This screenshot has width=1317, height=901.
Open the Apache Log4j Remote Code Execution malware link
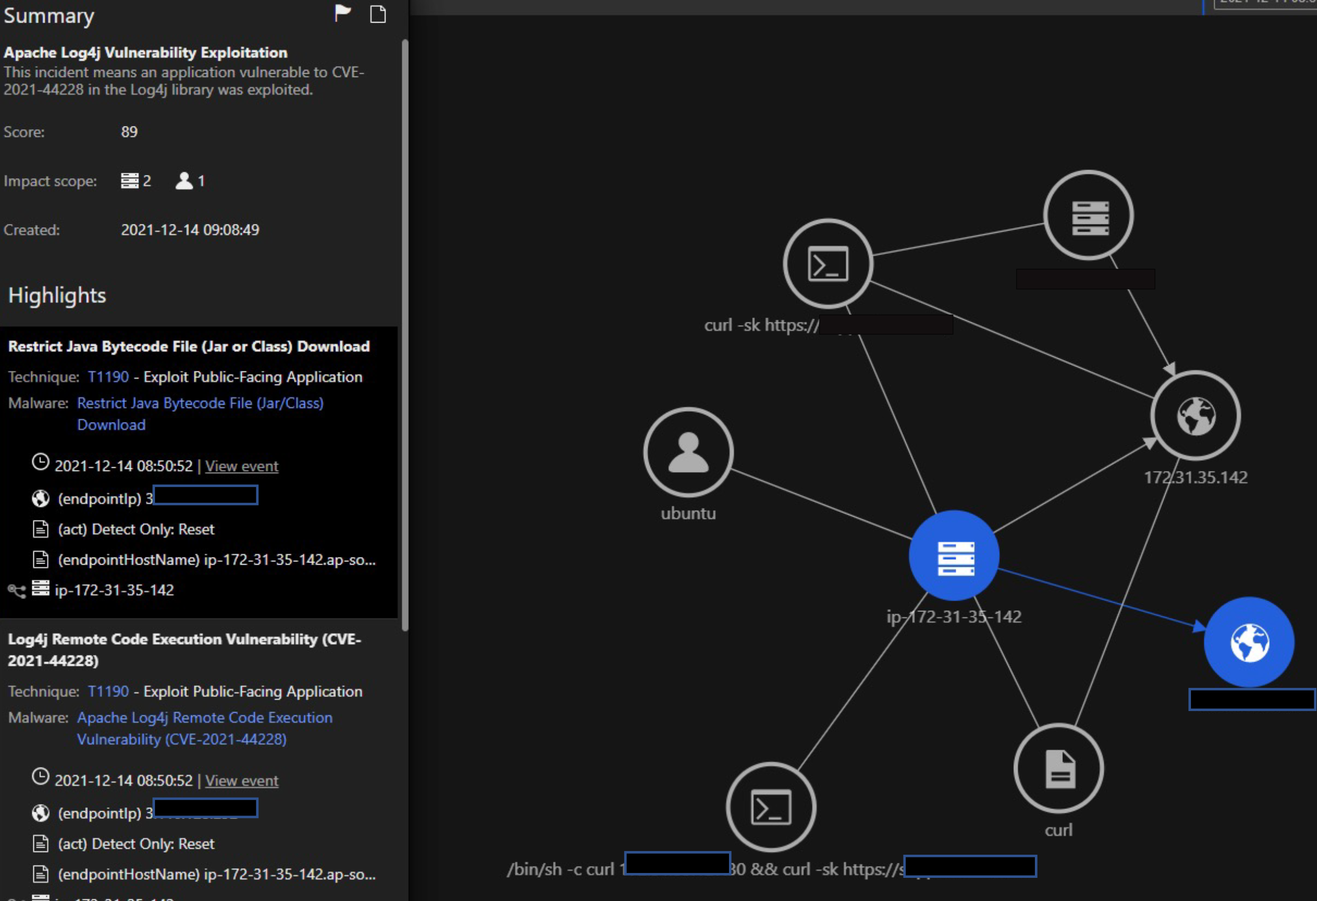tap(204, 718)
